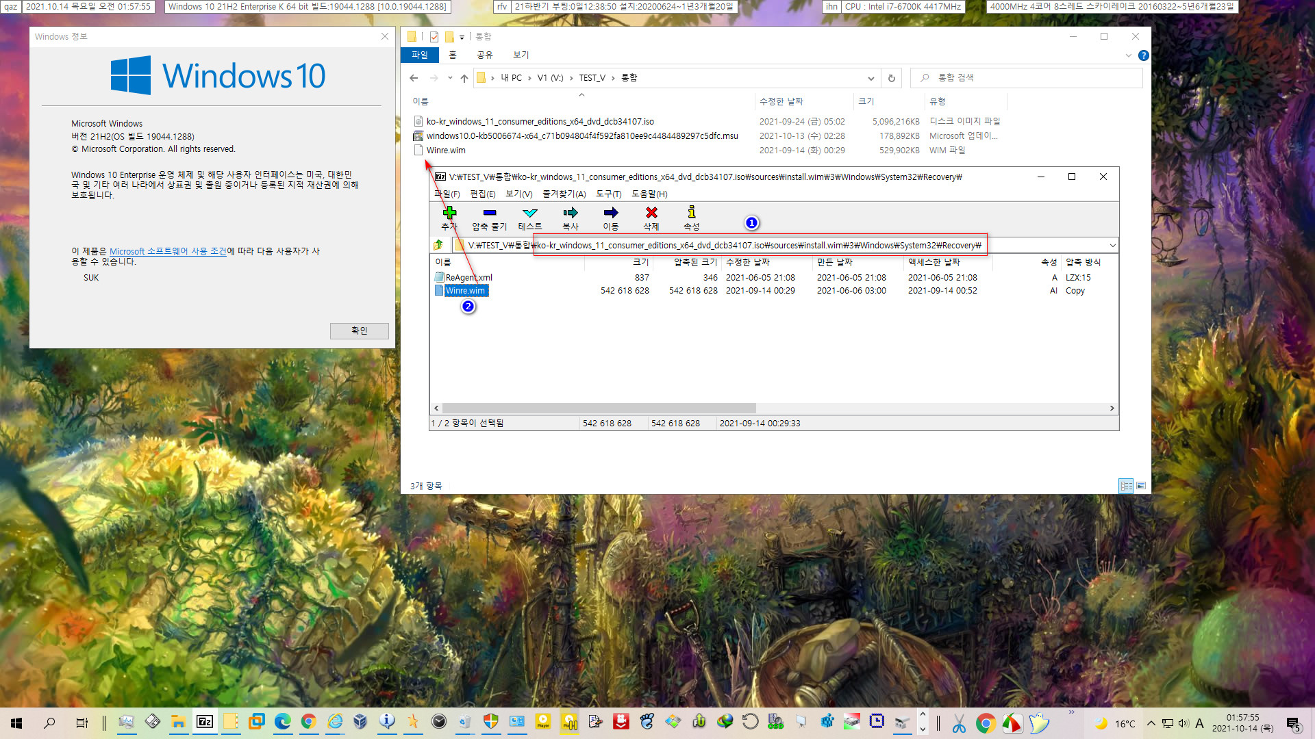
Task: Open Task View from taskbar
Action: point(82,723)
